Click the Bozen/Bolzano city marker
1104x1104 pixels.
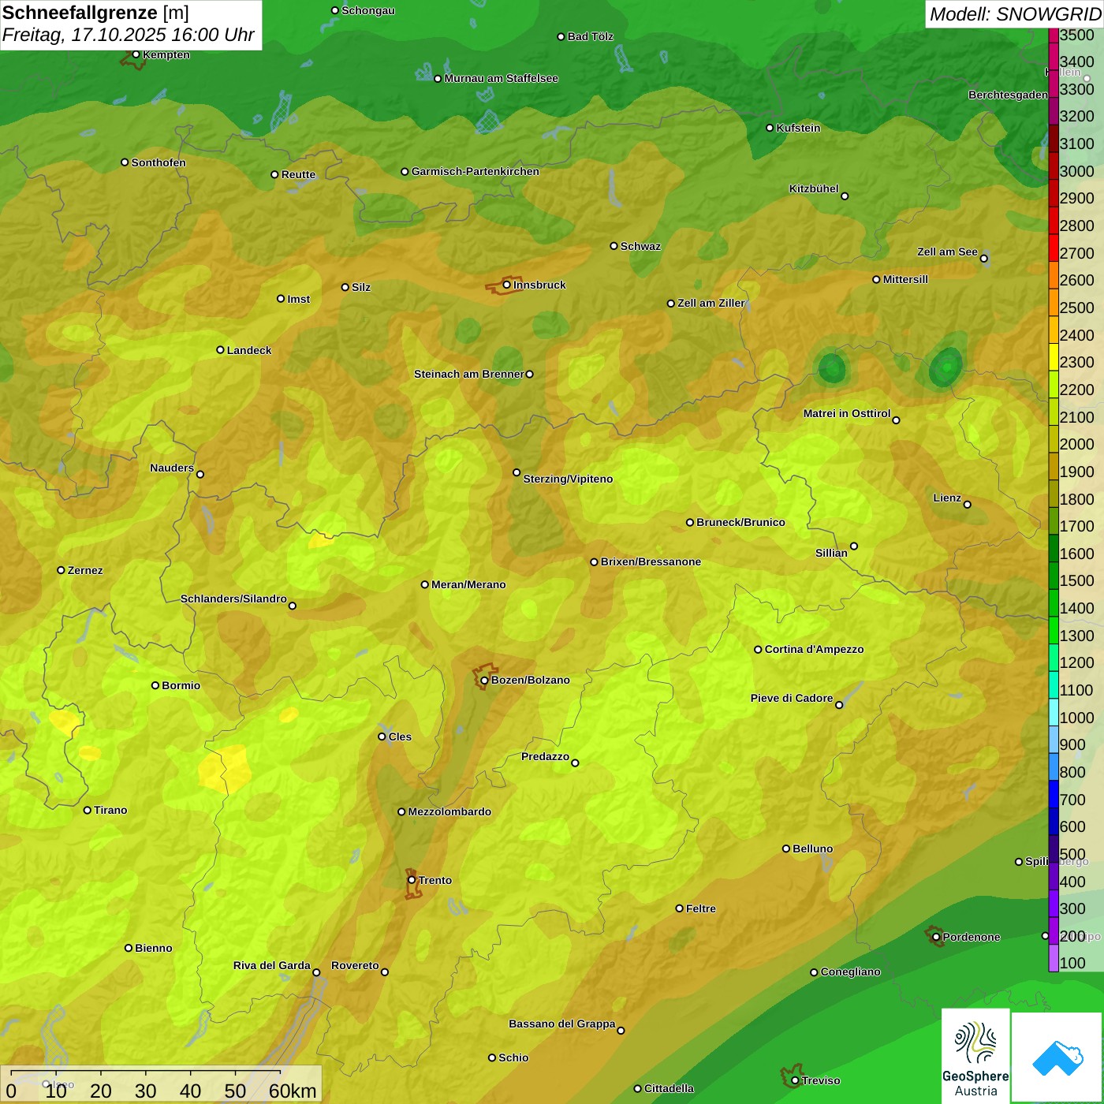484,680
